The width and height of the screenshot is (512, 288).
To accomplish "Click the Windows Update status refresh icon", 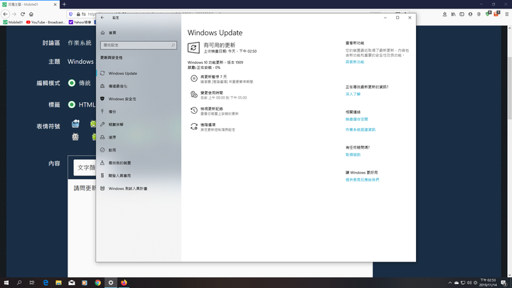I will coord(193,48).
